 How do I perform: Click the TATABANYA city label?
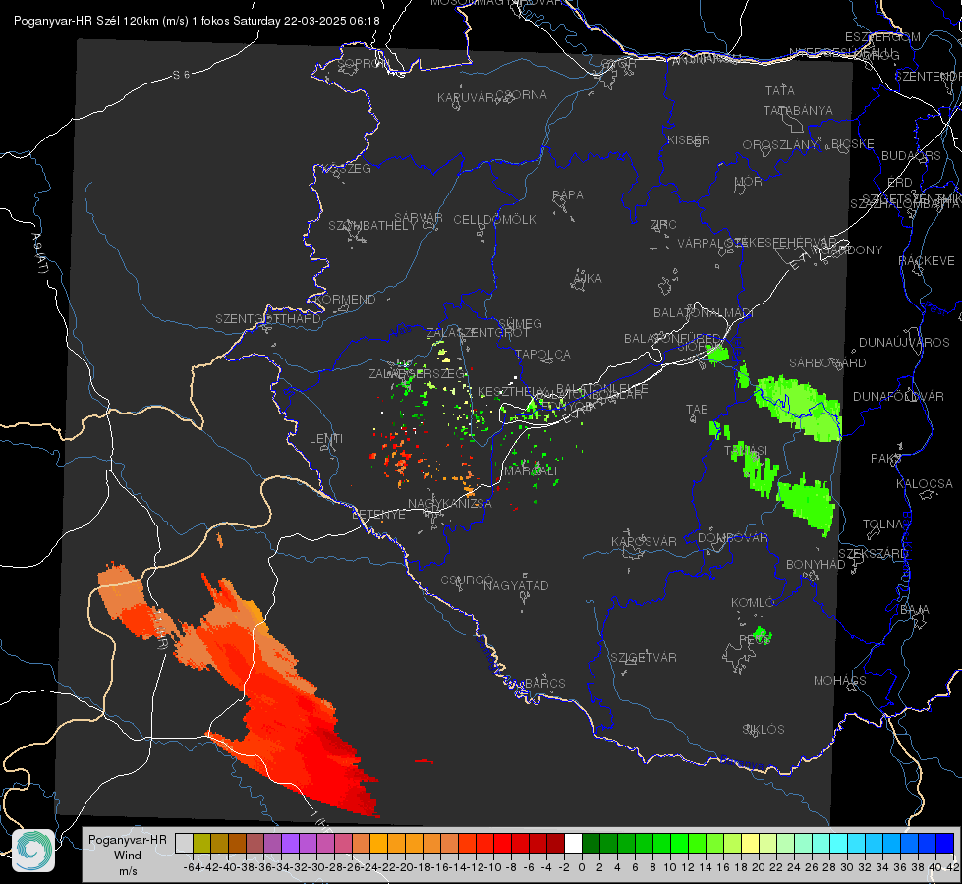click(x=798, y=110)
